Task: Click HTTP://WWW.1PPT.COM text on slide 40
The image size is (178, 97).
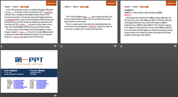Action: pyautogui.click(x=29, y=64)
